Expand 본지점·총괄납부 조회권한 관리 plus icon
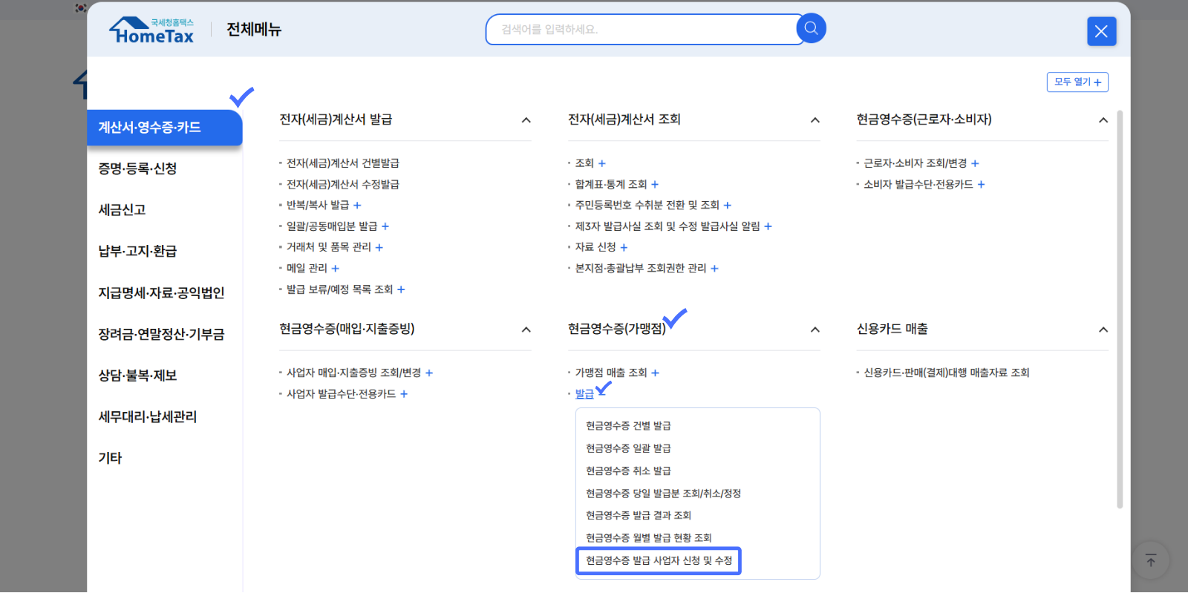 [715, 269]
